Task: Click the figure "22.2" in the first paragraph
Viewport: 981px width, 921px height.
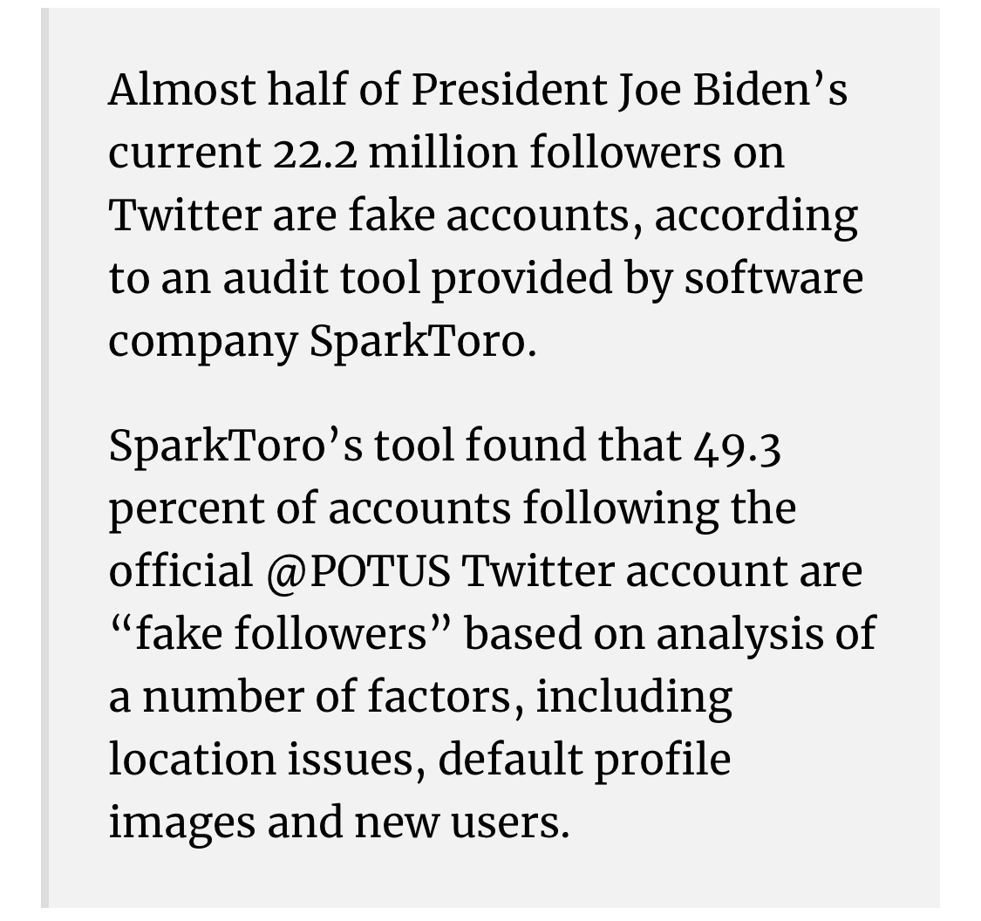Action: click(x=316, y=153)
